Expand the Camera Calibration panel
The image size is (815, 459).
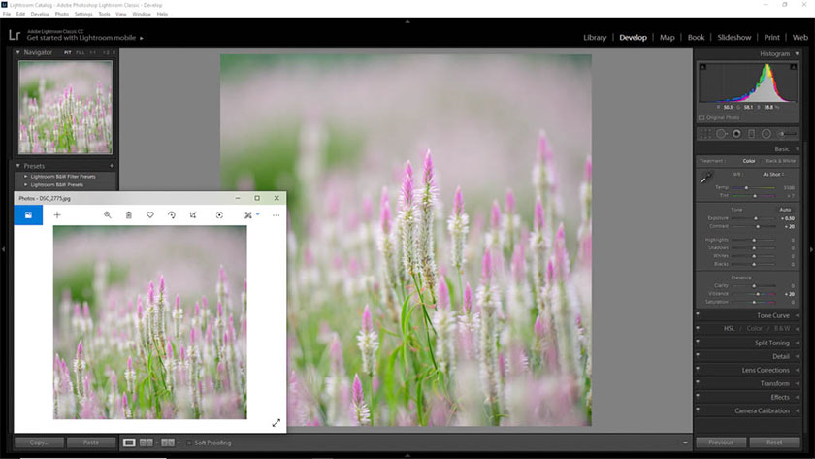(797, 410)
